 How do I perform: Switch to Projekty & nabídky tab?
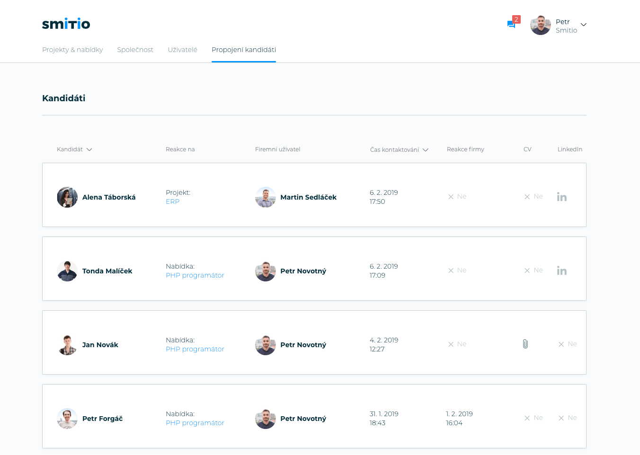coord(72,50)
